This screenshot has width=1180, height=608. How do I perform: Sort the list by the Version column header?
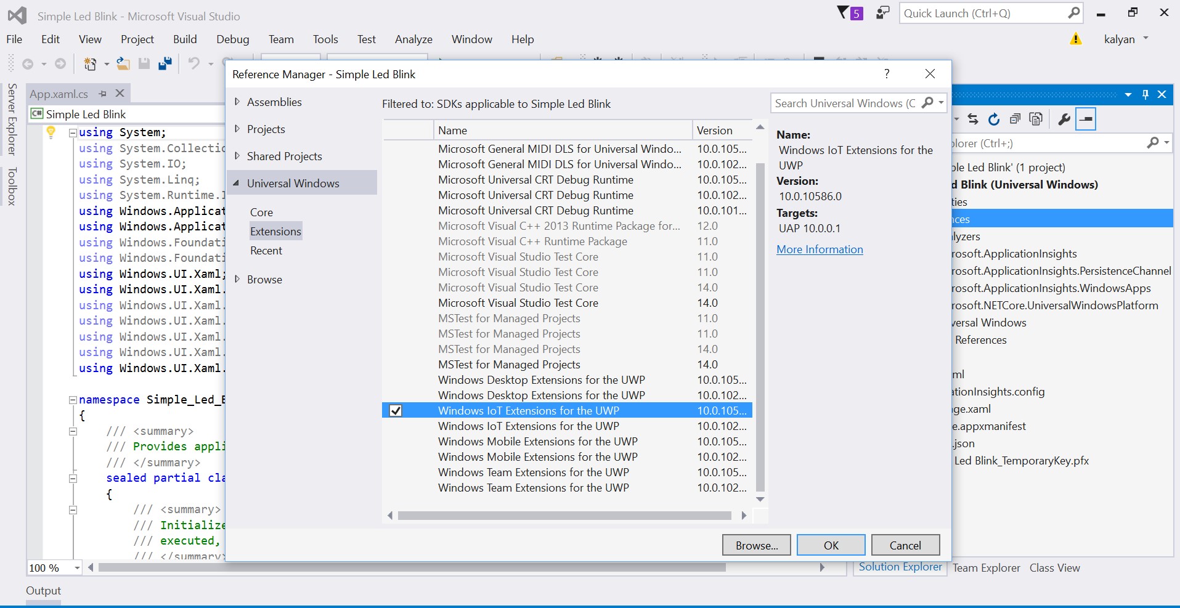coord(722,130)
